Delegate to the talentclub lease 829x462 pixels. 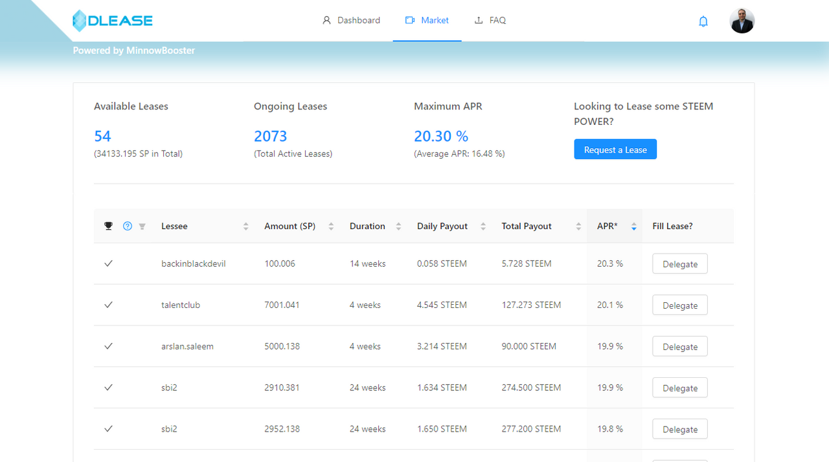(x=680, y=305)
